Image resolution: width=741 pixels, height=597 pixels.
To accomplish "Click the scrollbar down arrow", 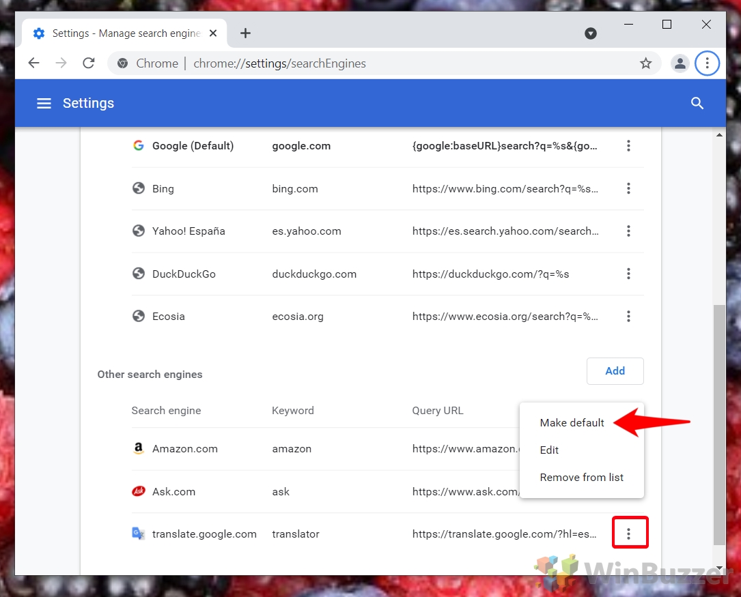I will [x=718, y=568].
